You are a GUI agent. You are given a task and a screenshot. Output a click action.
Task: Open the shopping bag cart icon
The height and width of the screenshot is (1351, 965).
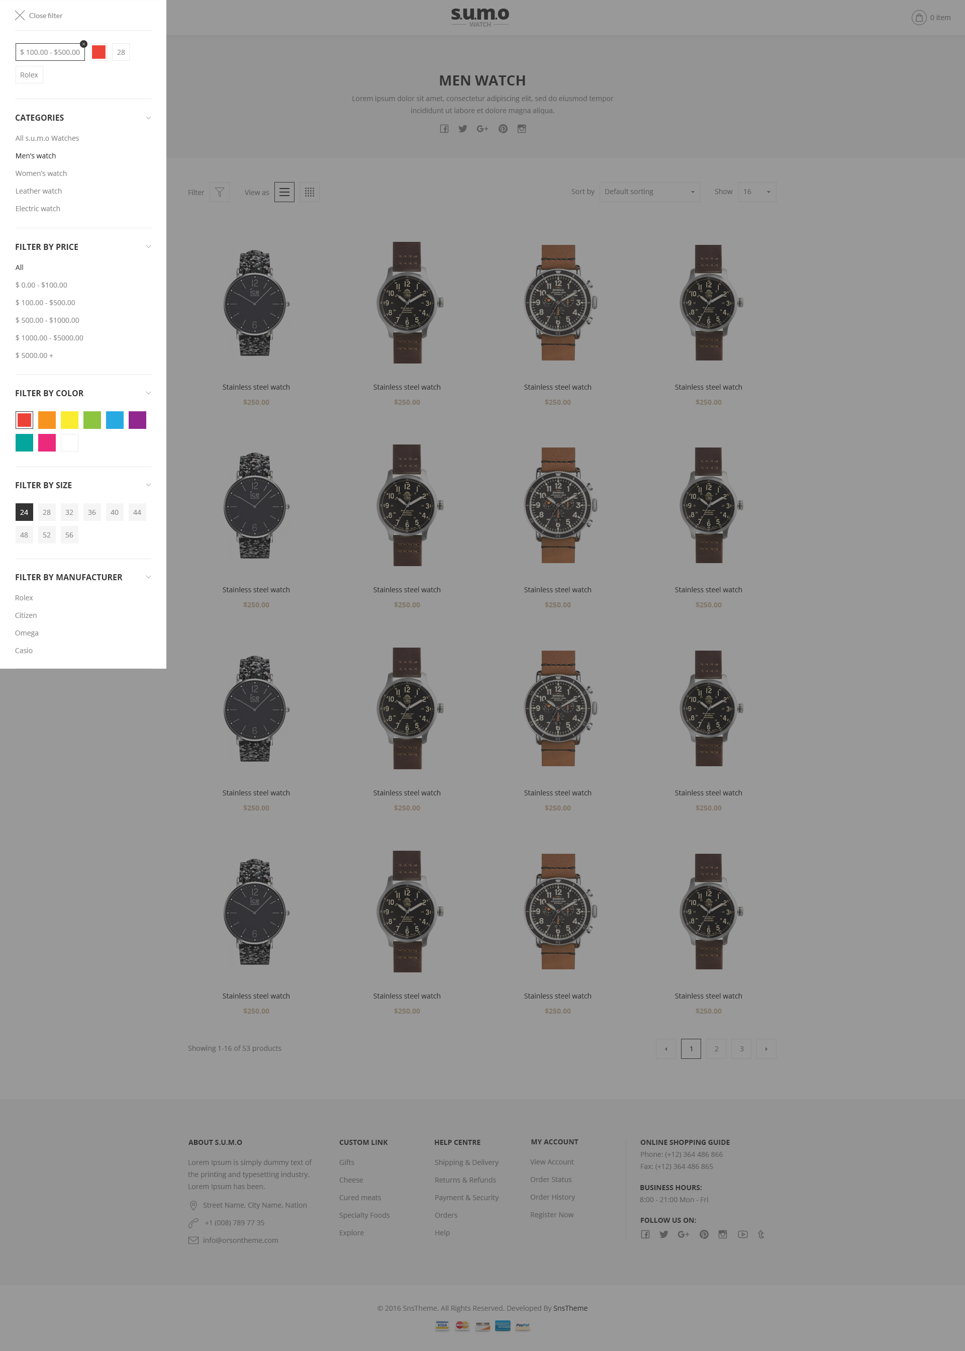[x=919, y=18]
